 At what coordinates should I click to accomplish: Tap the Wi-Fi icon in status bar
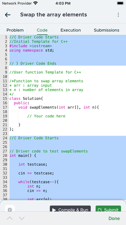pos(35,3)
